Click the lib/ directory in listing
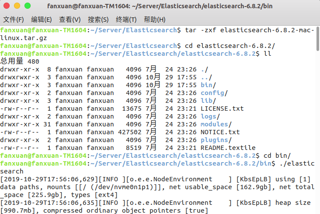Screen dimensions: 320x214 tap(208, 101)
